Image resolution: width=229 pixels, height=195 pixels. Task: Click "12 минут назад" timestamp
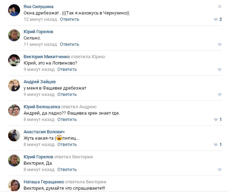[40, 19]
